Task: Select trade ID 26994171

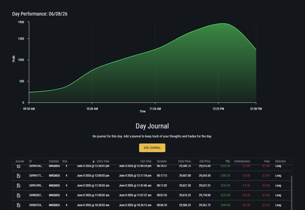Action: [x=36, y=176]
